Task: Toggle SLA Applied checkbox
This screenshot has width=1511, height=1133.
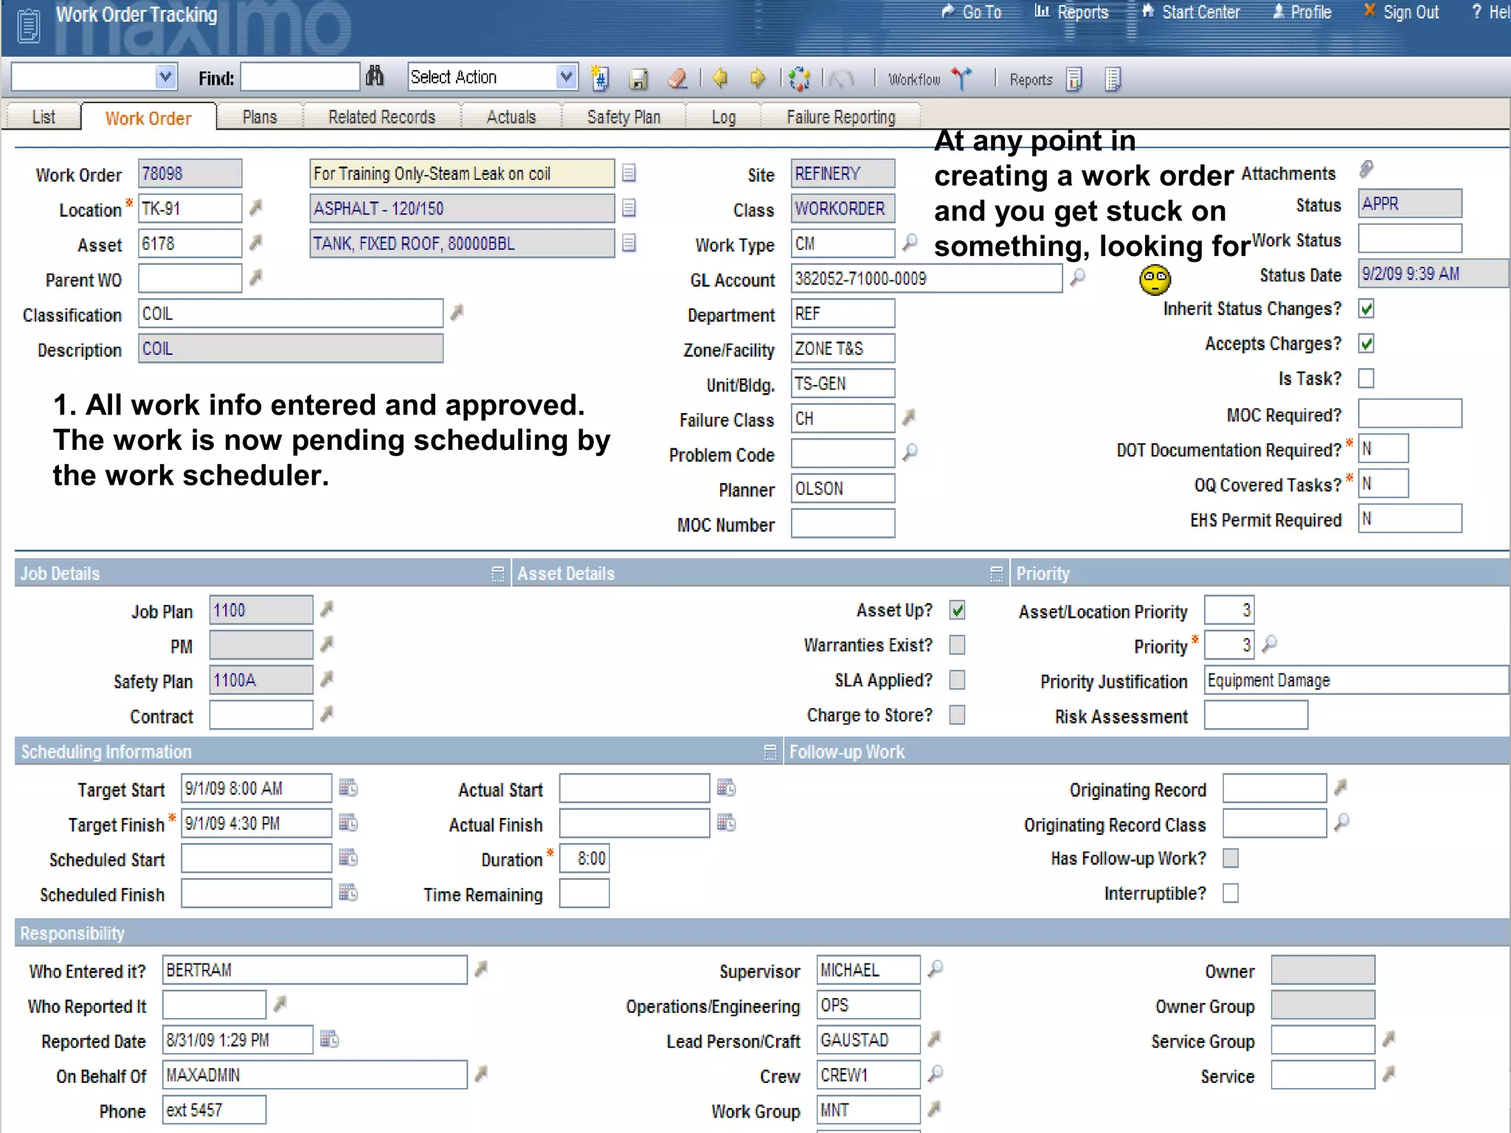Action: (x=958, y=679)
